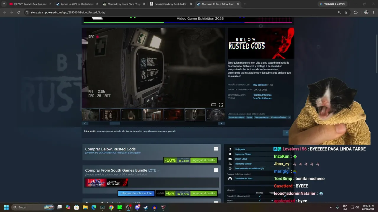The image size is (378, 212).
Task: Click the Xbox controller icon
Action: click(x=230, y=178)
